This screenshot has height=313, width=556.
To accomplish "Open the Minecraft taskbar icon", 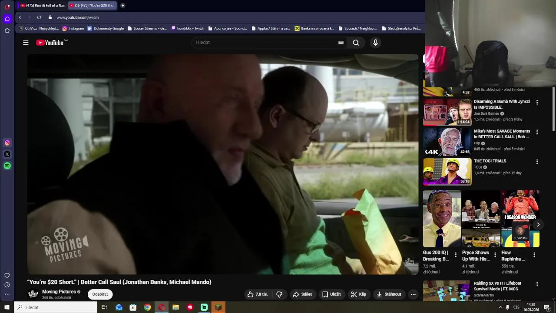I will pos(218,307).
